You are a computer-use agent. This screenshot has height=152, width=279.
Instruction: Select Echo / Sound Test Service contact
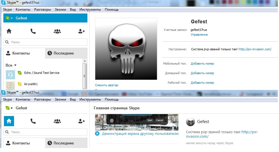[42, 73]
